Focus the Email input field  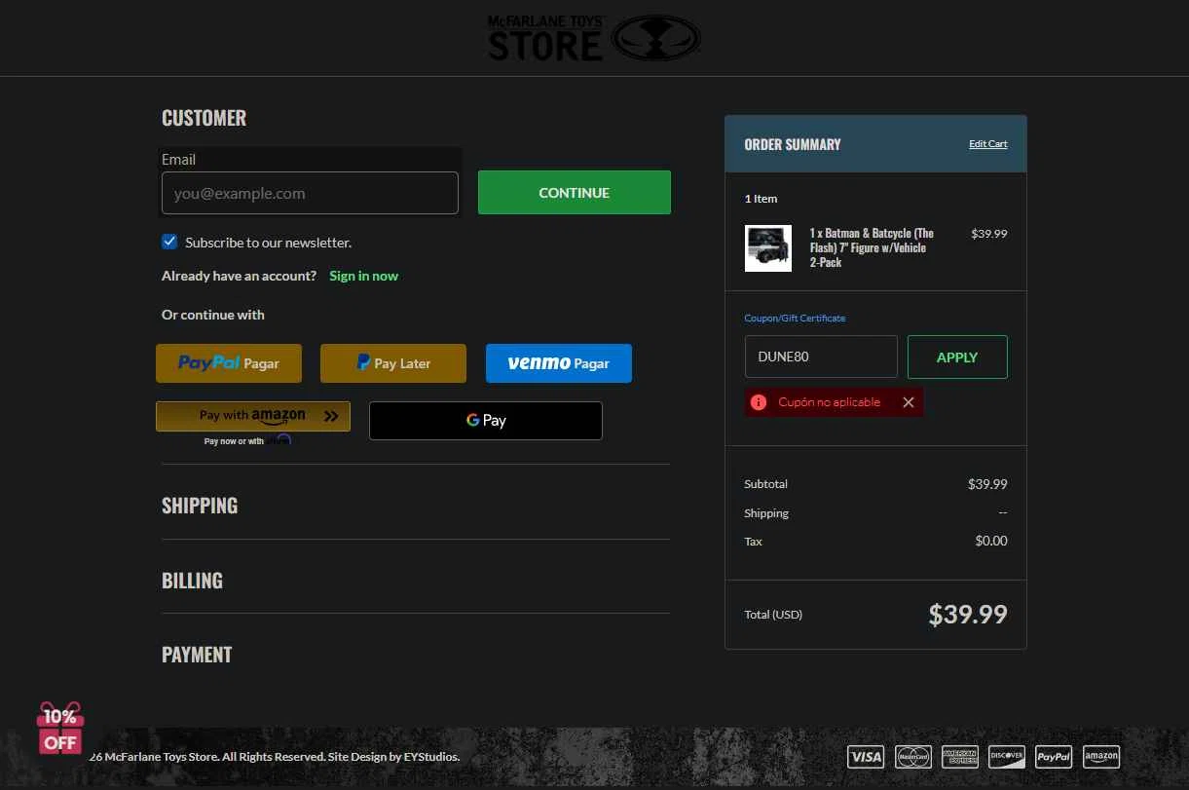coord(310,193)
